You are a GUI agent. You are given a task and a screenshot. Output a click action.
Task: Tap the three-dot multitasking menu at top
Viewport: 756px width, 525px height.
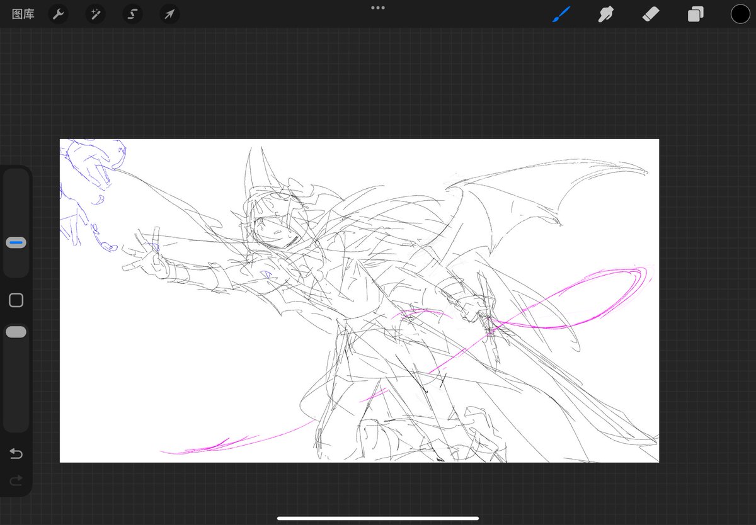click(378, 8)
